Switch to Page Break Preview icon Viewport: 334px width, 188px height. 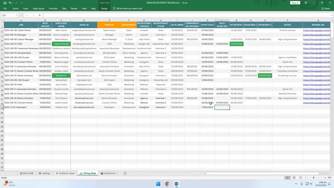301,178
